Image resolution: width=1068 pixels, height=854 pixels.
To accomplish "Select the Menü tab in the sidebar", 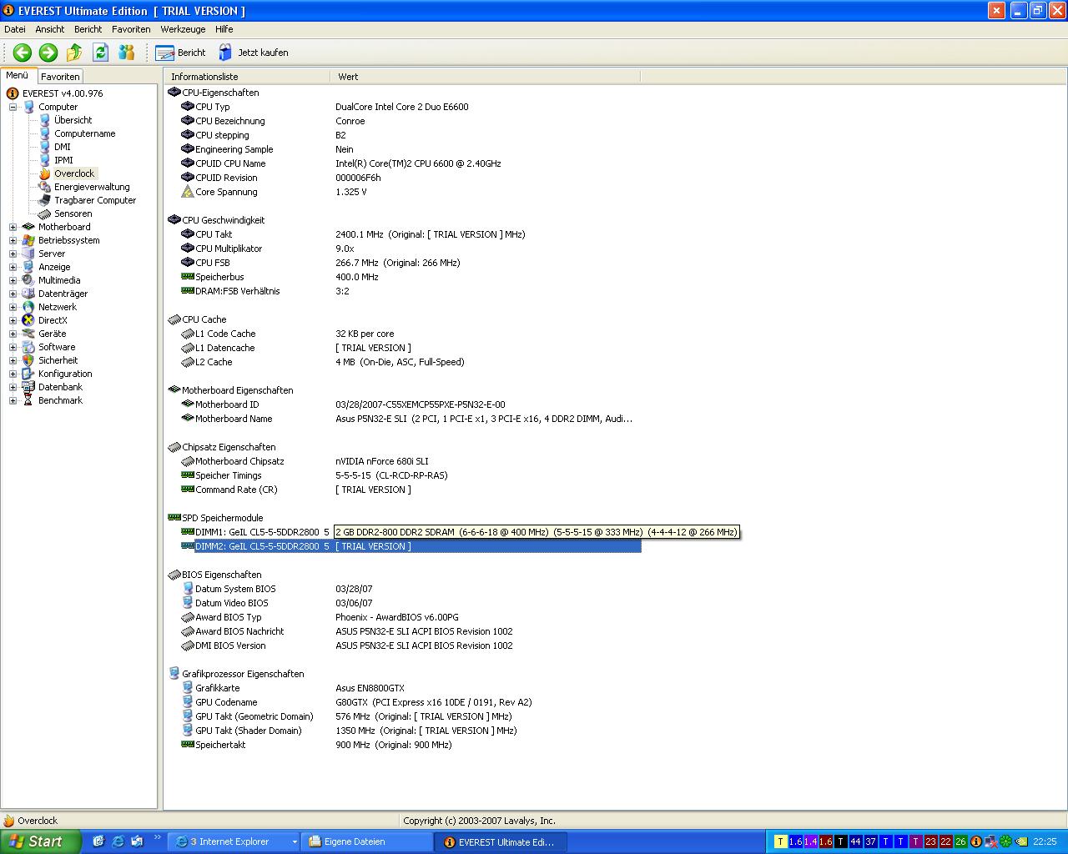I will tap(18, 75).
